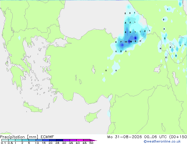Screen dimensions: 187x144
Task: Pick the 15–20 mm legend color swatch
Action: (46, 140)
